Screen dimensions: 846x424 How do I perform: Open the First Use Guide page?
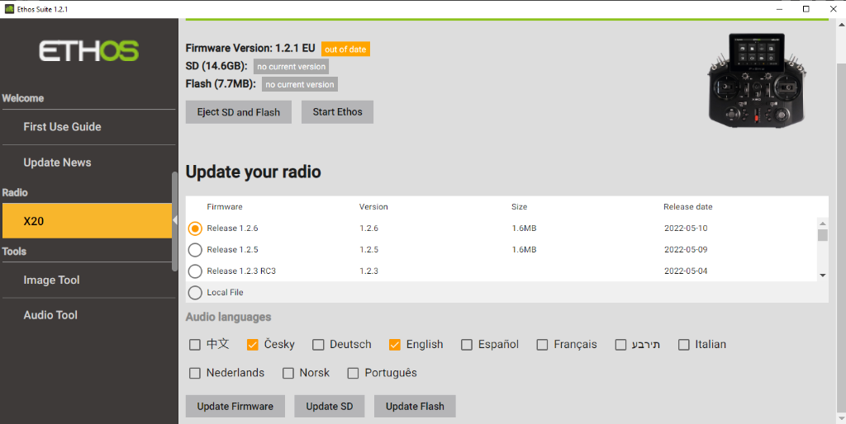click(x=62, y=127)
